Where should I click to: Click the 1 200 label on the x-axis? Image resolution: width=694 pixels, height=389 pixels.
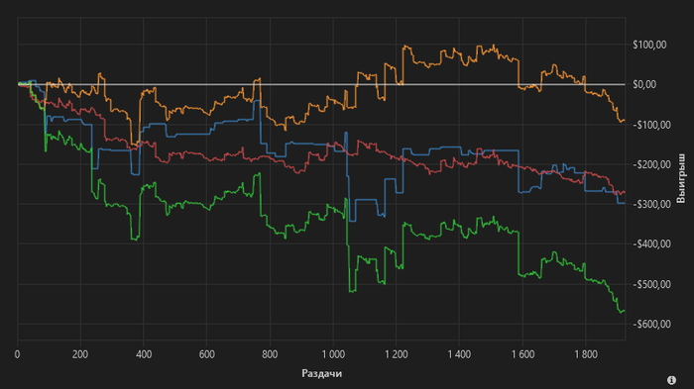point(397,354)
